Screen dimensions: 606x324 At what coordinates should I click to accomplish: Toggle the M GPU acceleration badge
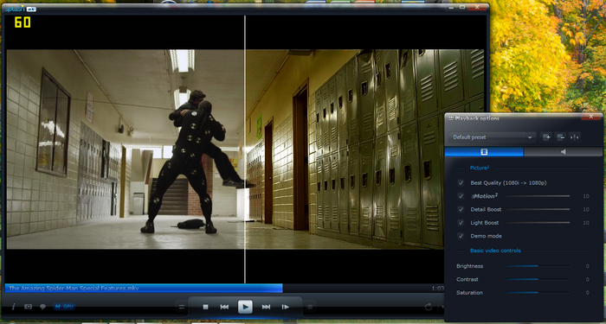click(x=64, y=307)
